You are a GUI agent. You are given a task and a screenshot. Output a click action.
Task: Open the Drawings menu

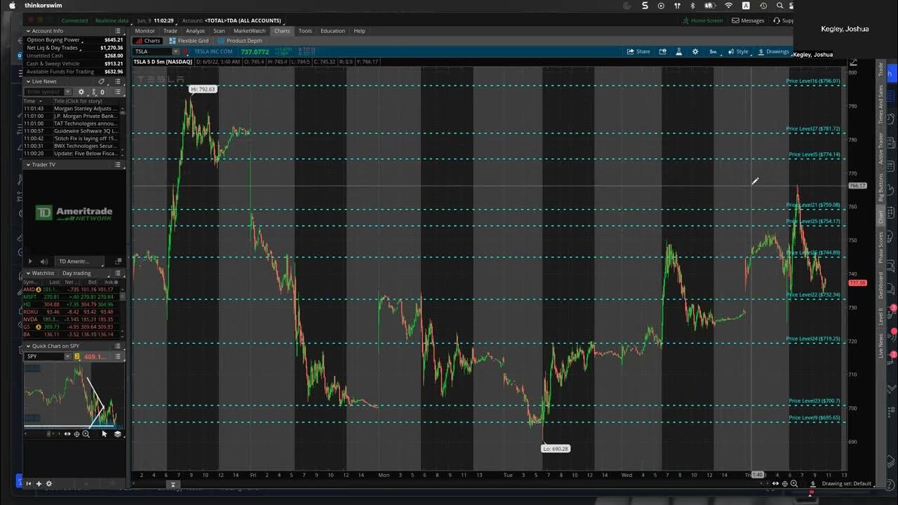[x=773, y=51]
